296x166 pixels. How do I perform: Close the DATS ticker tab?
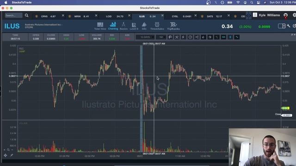[228, 15]
